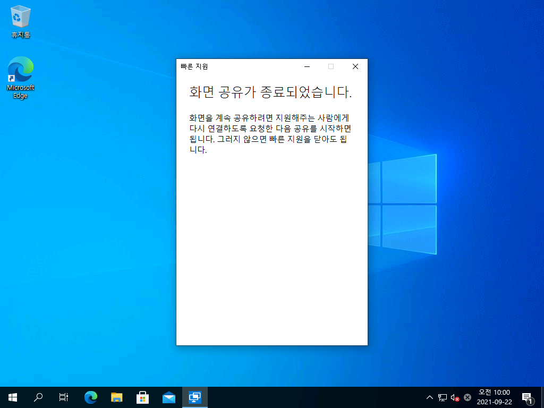Open the Windows Start menu
Screen dimensions: 544x408
click(13, 397)
